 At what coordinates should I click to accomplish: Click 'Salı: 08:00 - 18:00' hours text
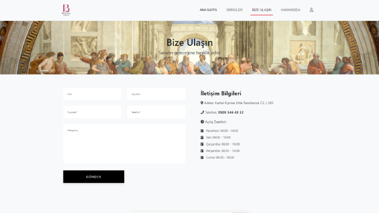coord(218,138)
